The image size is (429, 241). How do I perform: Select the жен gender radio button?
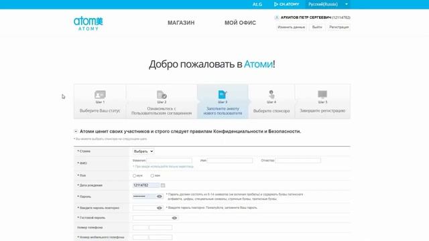click(x=152, y=175)
